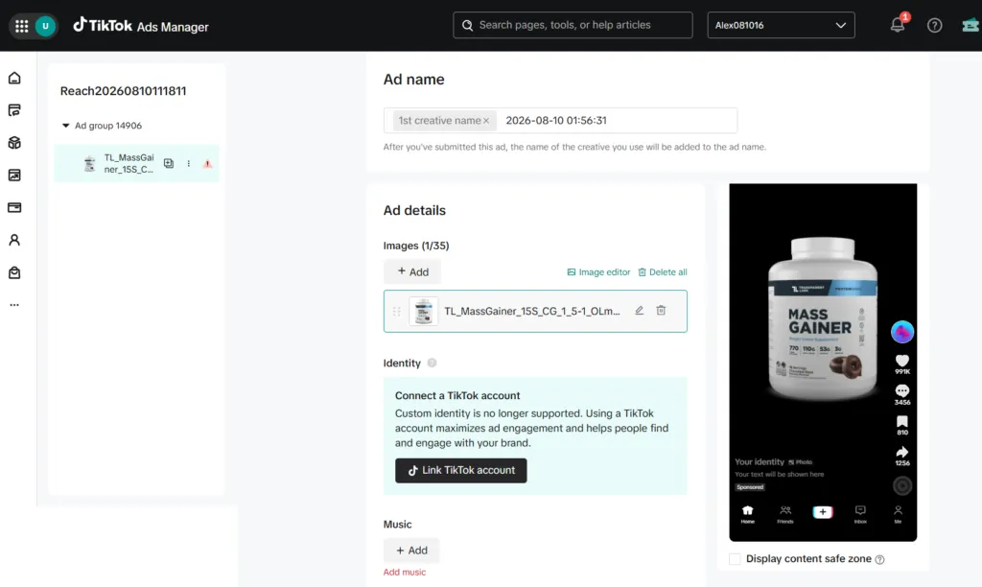The width and height of the screenshot is (982, 587).
Task: Click the plus create button in preview
Action: (x=822, y=512)
